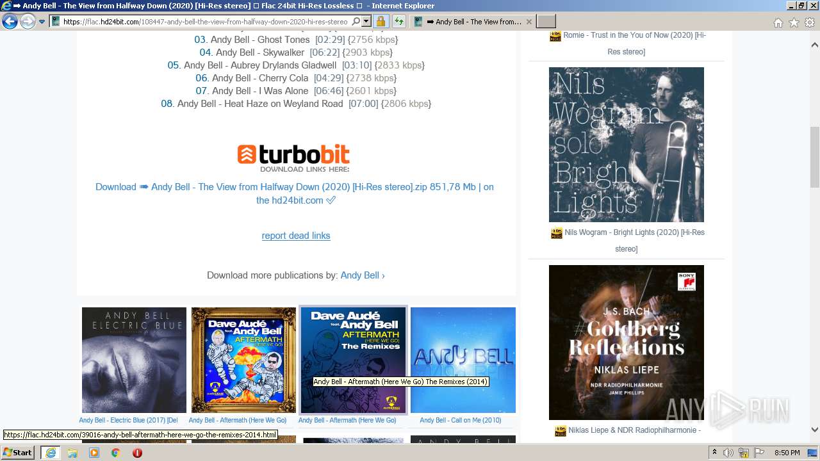820x461 pixels.
Task: Click Andy Bell - Electric Blue (2017) caption
Action: pos(128,420)
